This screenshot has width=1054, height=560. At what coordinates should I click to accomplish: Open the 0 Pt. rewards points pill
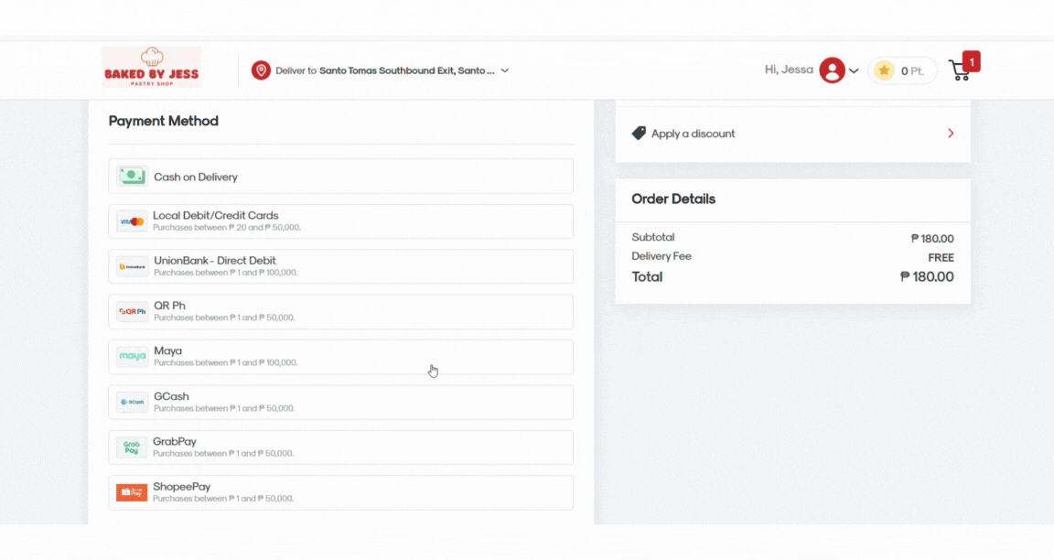902,70
